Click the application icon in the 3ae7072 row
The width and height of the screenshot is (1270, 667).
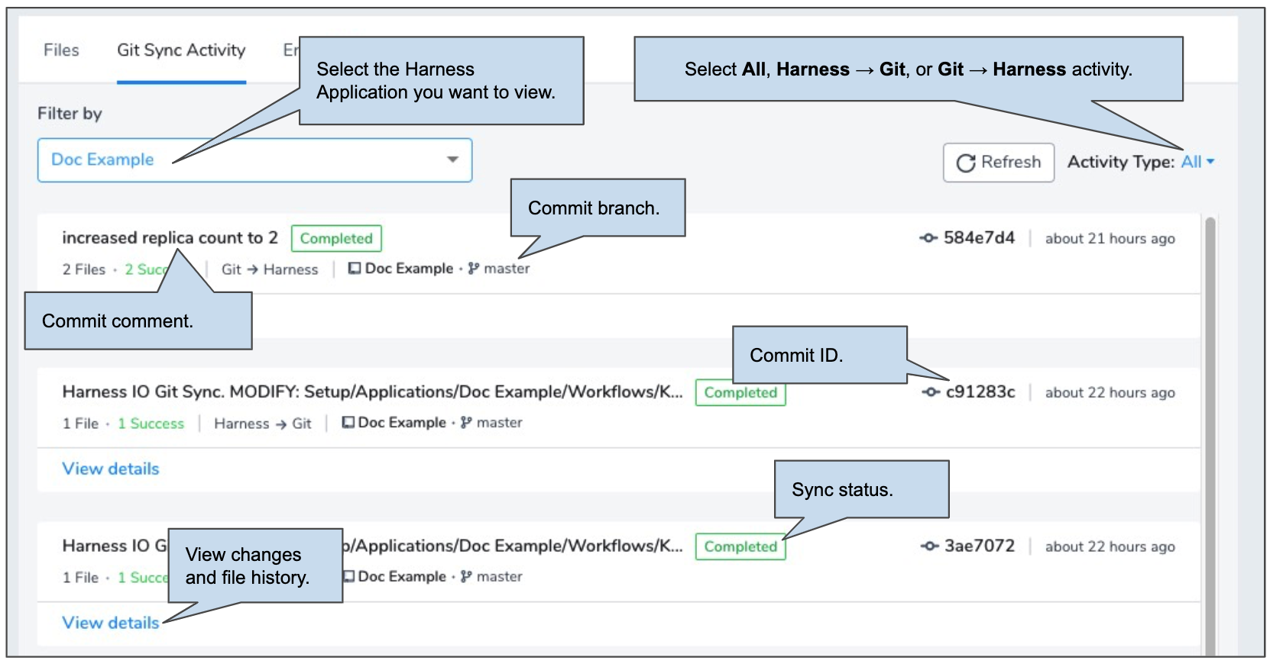[x=350, y=576]
